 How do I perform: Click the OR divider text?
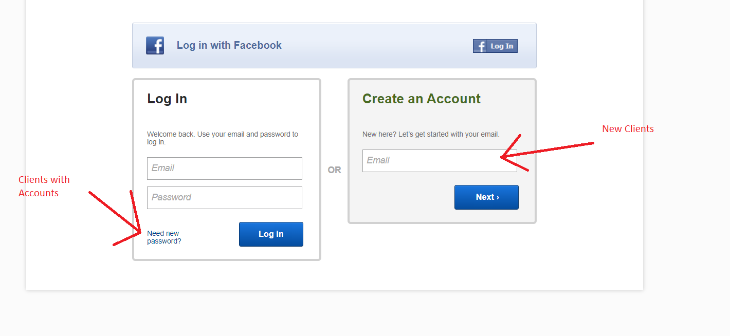(334, 170)
